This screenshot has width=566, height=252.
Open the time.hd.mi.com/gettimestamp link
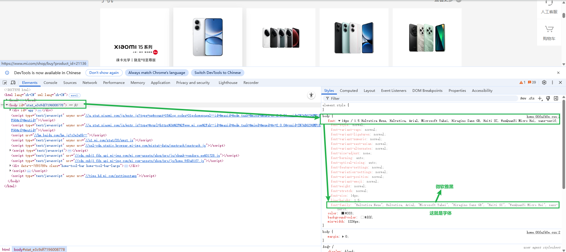pyautogui.click(x=111, y=176)
